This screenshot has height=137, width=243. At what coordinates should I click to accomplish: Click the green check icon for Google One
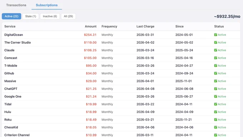215,96
